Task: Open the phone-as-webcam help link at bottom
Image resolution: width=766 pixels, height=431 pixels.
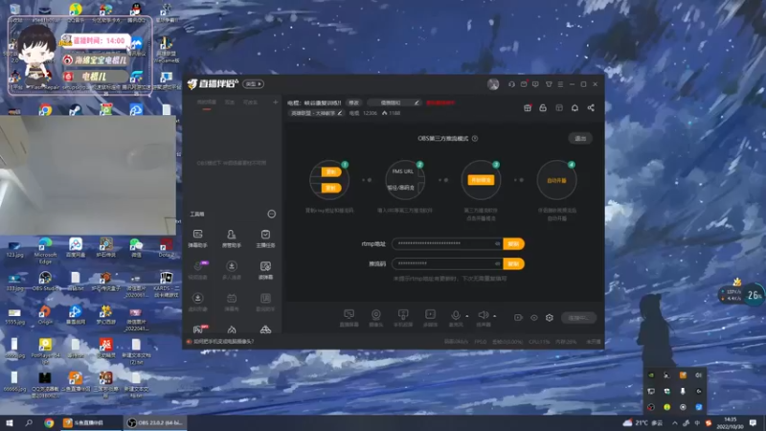Action: point(224,341)
